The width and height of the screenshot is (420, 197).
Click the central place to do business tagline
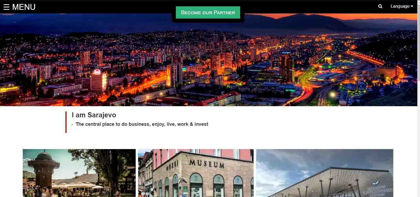tap(142, 124)
